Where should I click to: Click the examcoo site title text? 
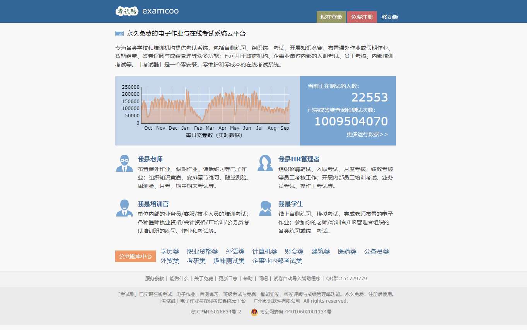(160, 11)
